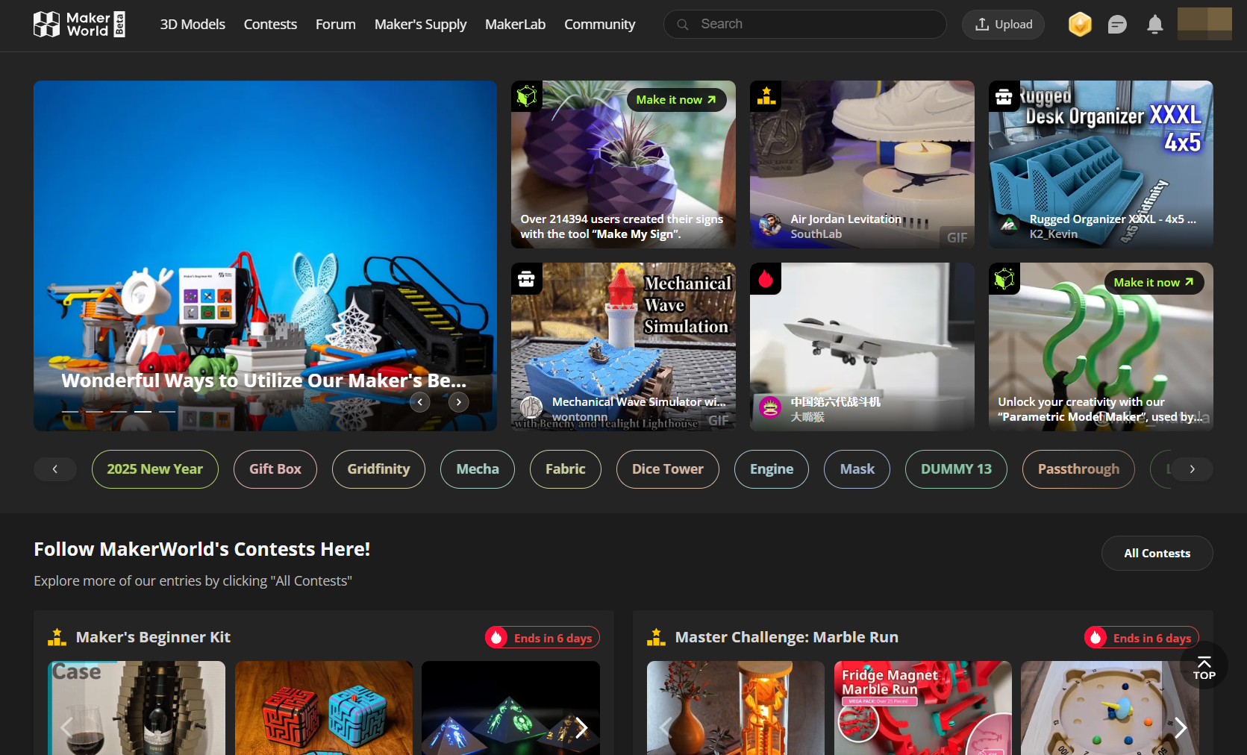Jump to the fourth banner slide indicator
1247x755 pixels.
click(x=143, y=411)
